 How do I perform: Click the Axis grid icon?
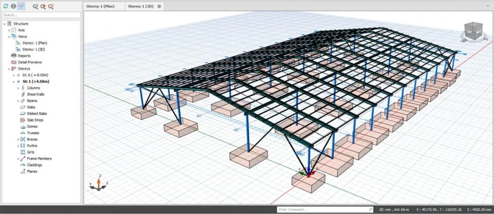[x=14, y=30]
